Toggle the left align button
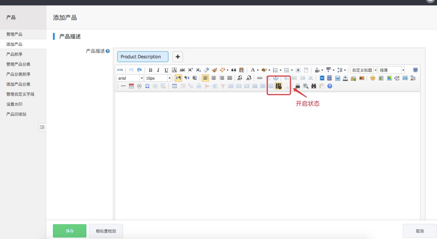Viewport: 437px width, 239px height. click(x=205, y=78)
